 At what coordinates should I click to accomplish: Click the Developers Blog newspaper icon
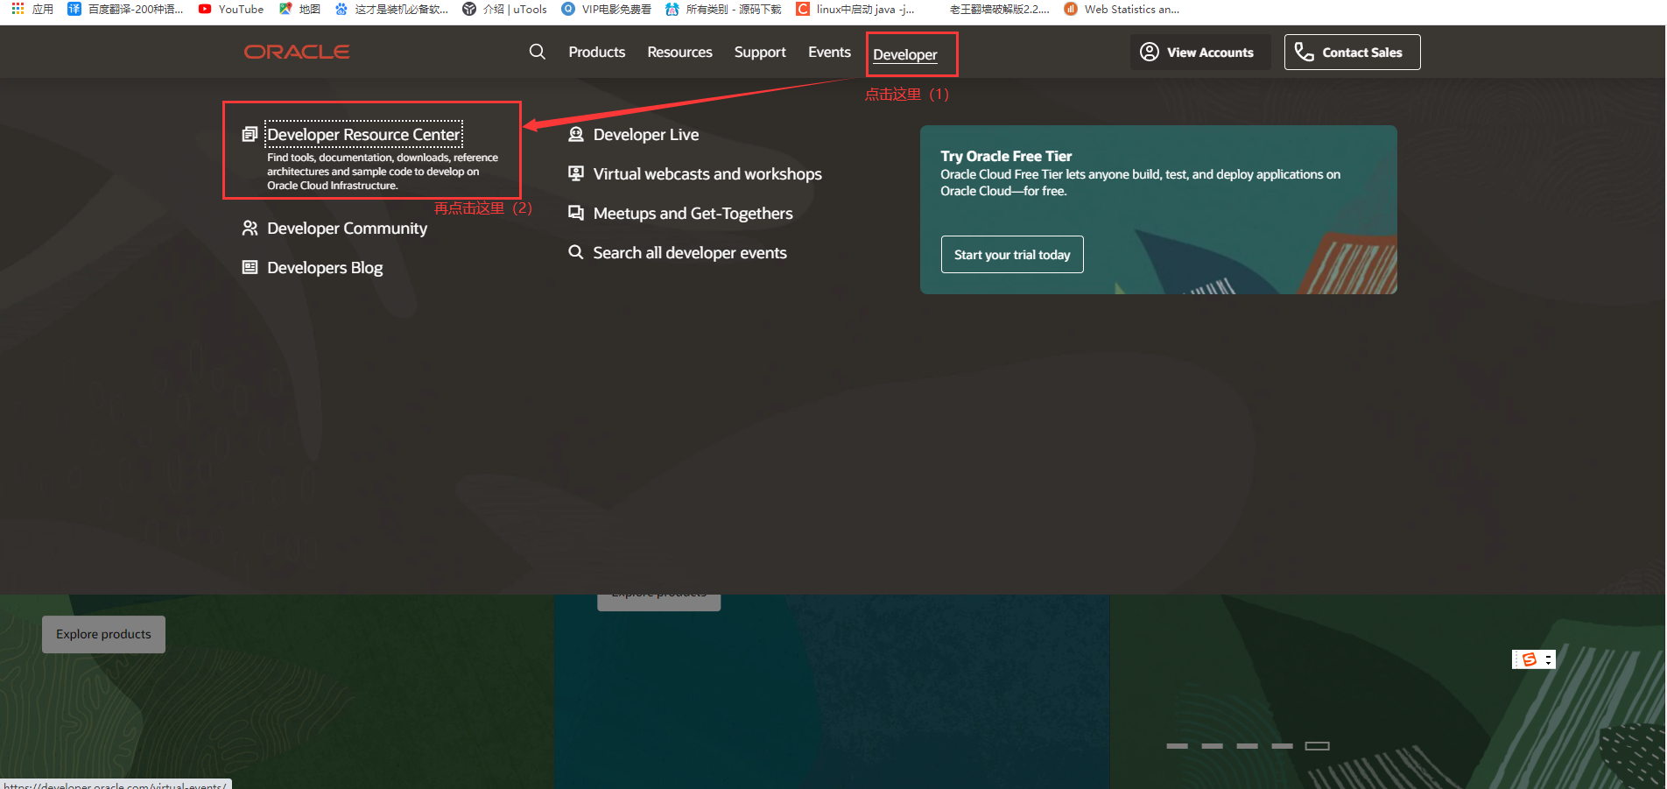pos(250,267)
